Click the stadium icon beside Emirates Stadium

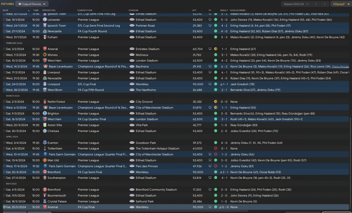(132, 49)
